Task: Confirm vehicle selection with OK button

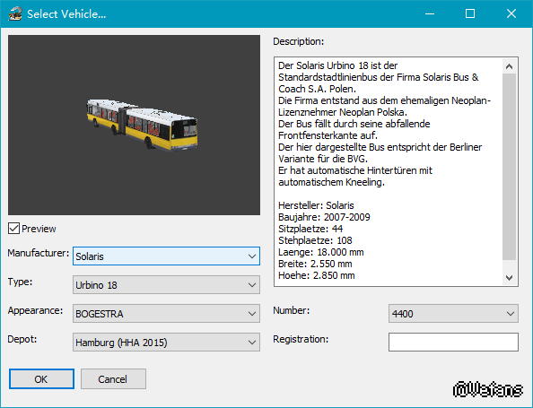Action: click(41, 378)
